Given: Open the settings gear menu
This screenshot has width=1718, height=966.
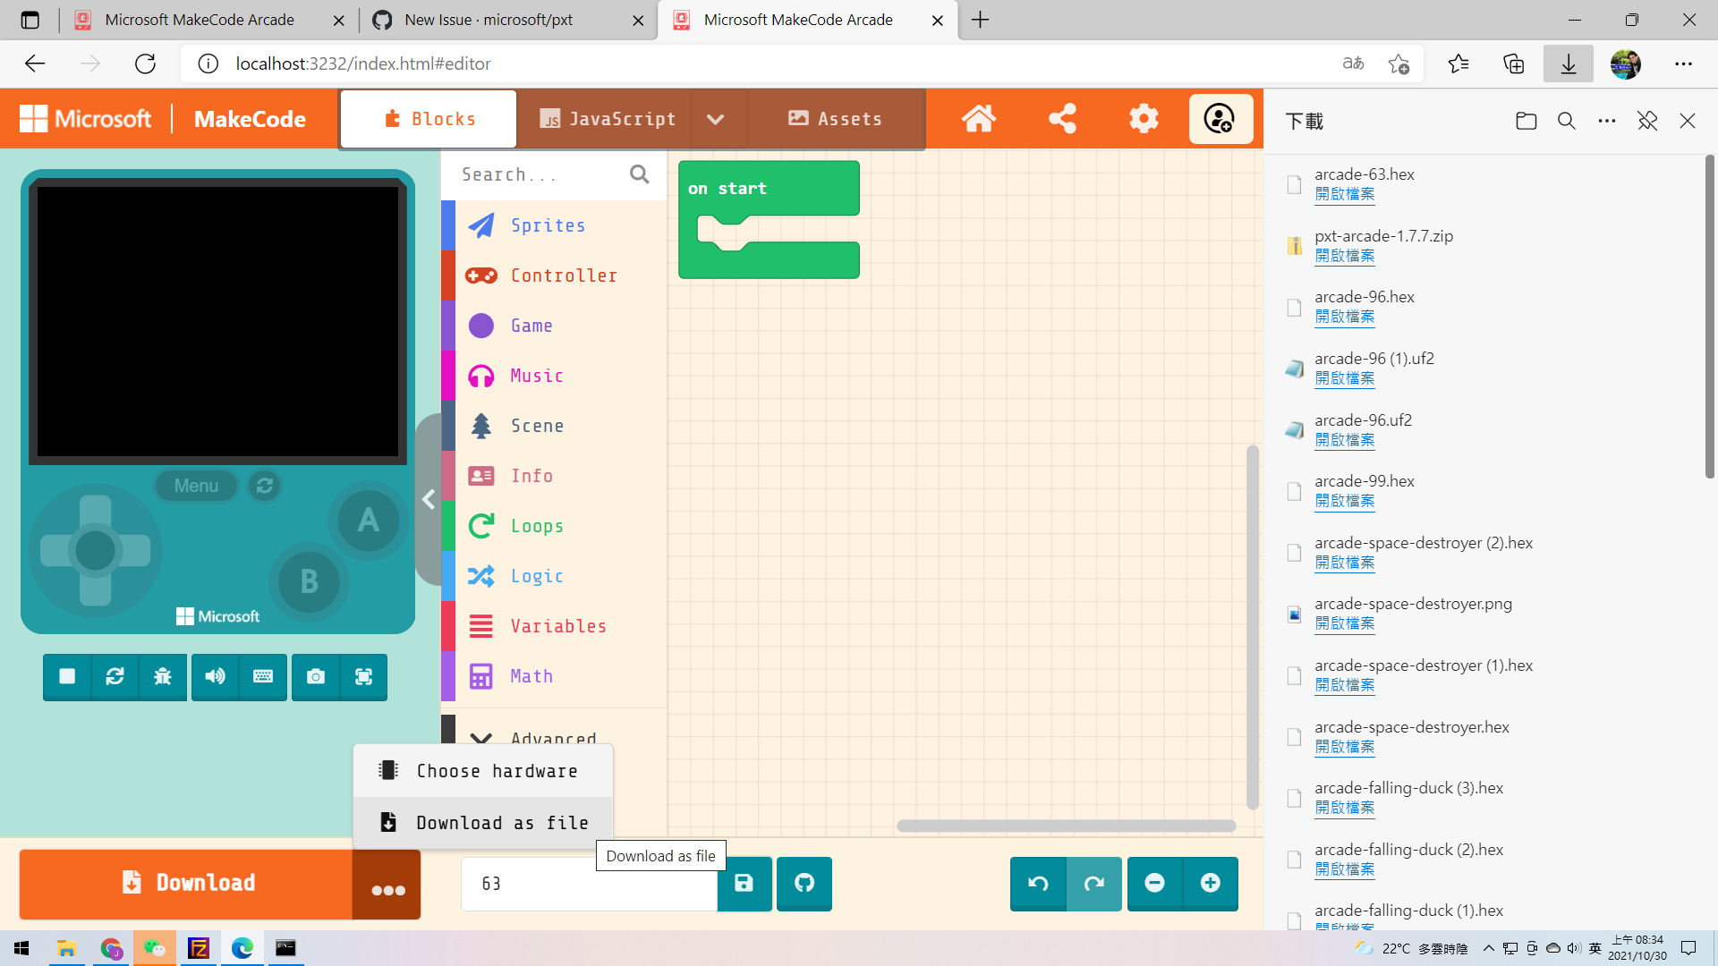Looking at the screenshot, I should pyautogui.click(x=1144, y=119).
